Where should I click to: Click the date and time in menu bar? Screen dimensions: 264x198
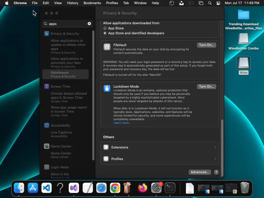[x=242, y=3]
